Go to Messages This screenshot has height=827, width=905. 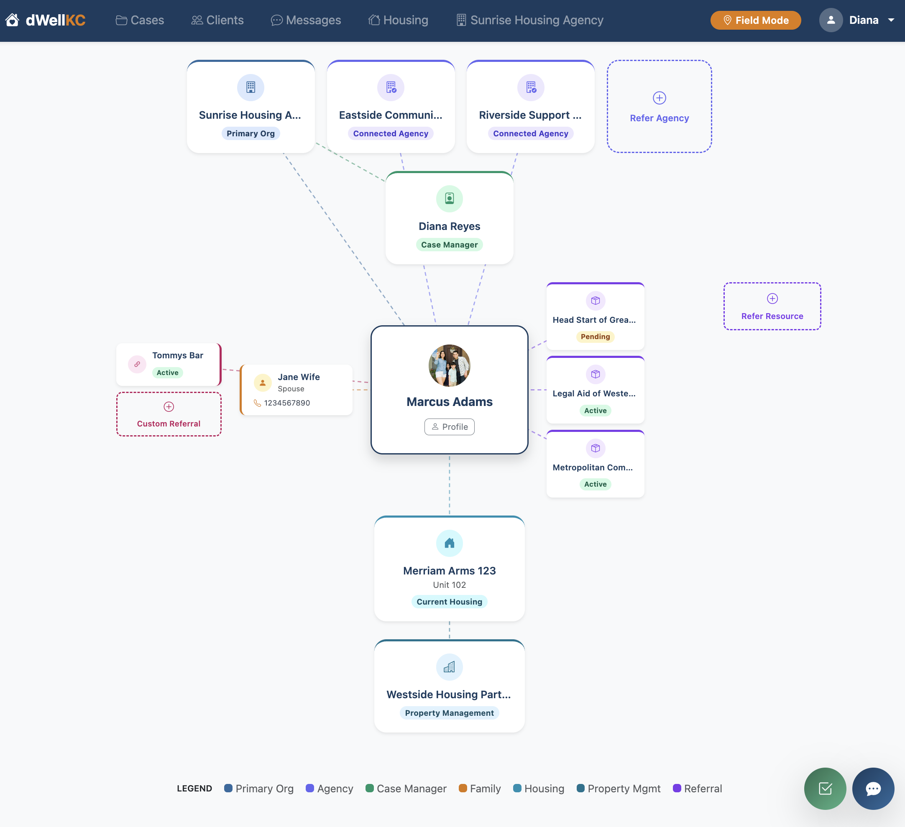pos(306,20)
